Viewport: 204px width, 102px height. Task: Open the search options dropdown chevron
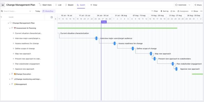(30, 11)
